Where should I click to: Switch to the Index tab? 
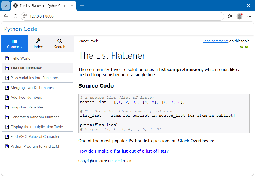[38, 44]
